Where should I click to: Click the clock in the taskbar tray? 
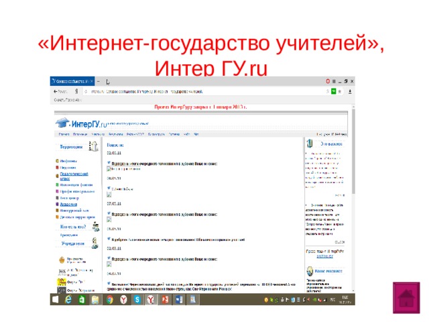[345, 300]
